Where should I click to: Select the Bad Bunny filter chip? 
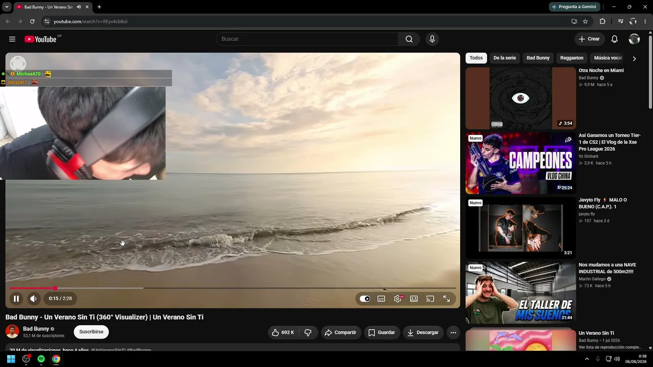point(538,58)
